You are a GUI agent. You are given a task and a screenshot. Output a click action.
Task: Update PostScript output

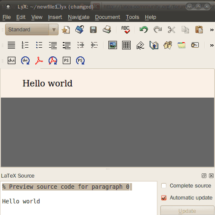(80, 60)
